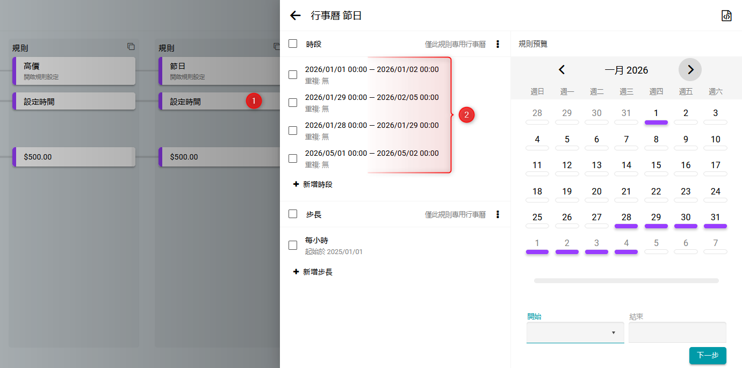Click the 下一步 button

[x=707, y=356]
